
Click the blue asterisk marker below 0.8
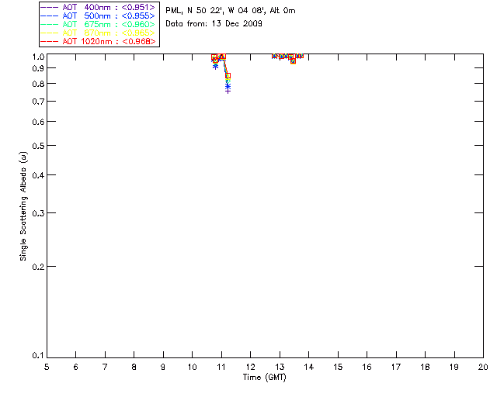[228, 86]
